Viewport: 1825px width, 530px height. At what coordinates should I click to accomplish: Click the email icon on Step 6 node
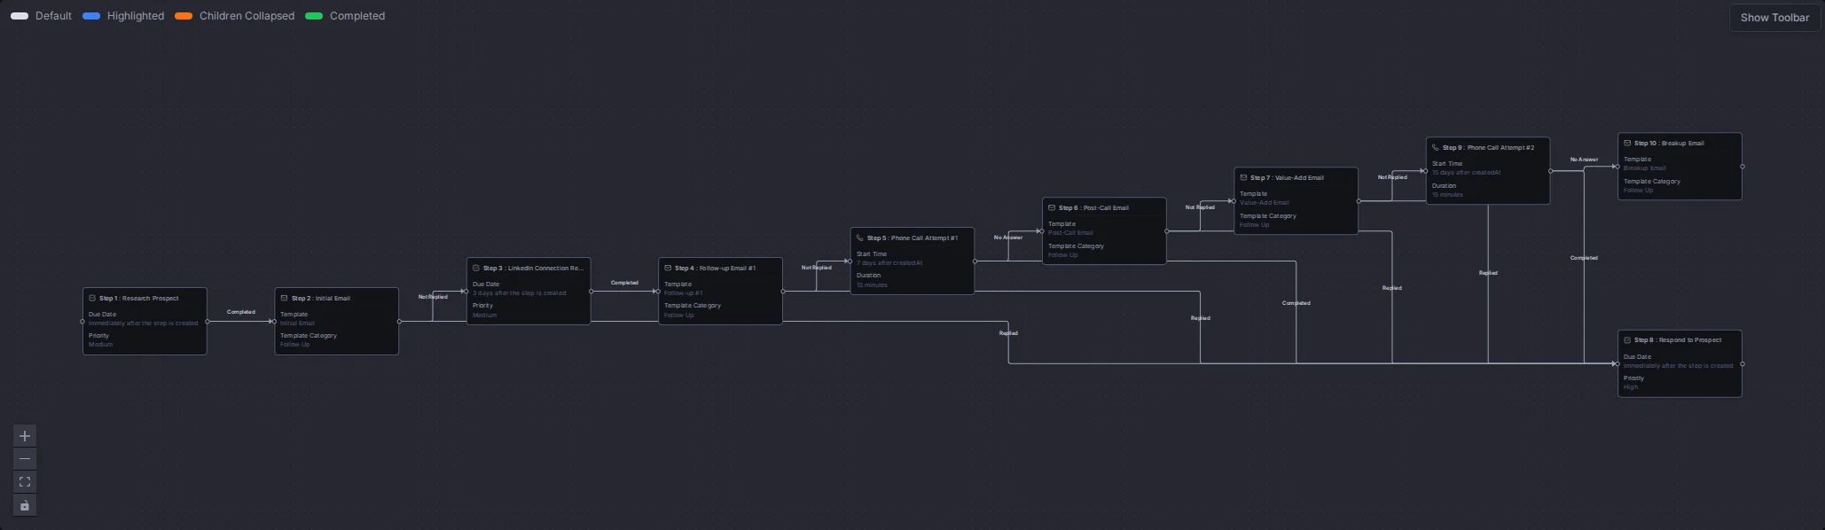(1052, 208)
